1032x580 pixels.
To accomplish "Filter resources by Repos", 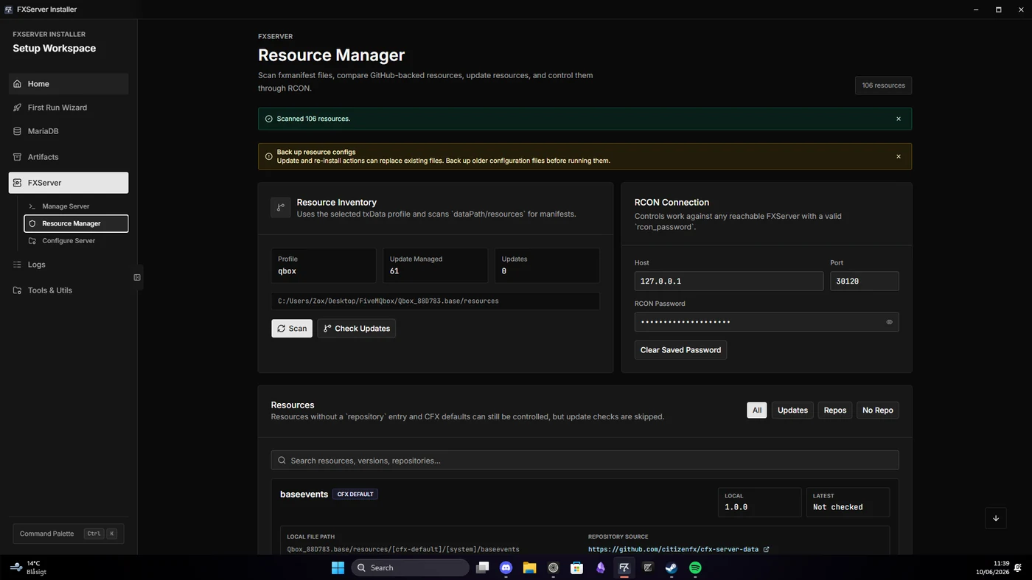I will 835,410.
